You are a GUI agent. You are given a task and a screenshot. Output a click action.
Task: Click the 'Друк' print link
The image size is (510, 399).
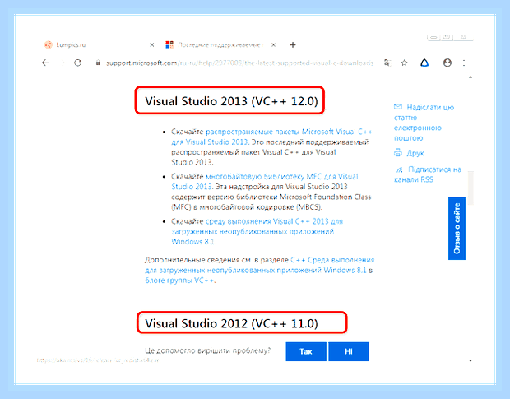click(415, 153)
